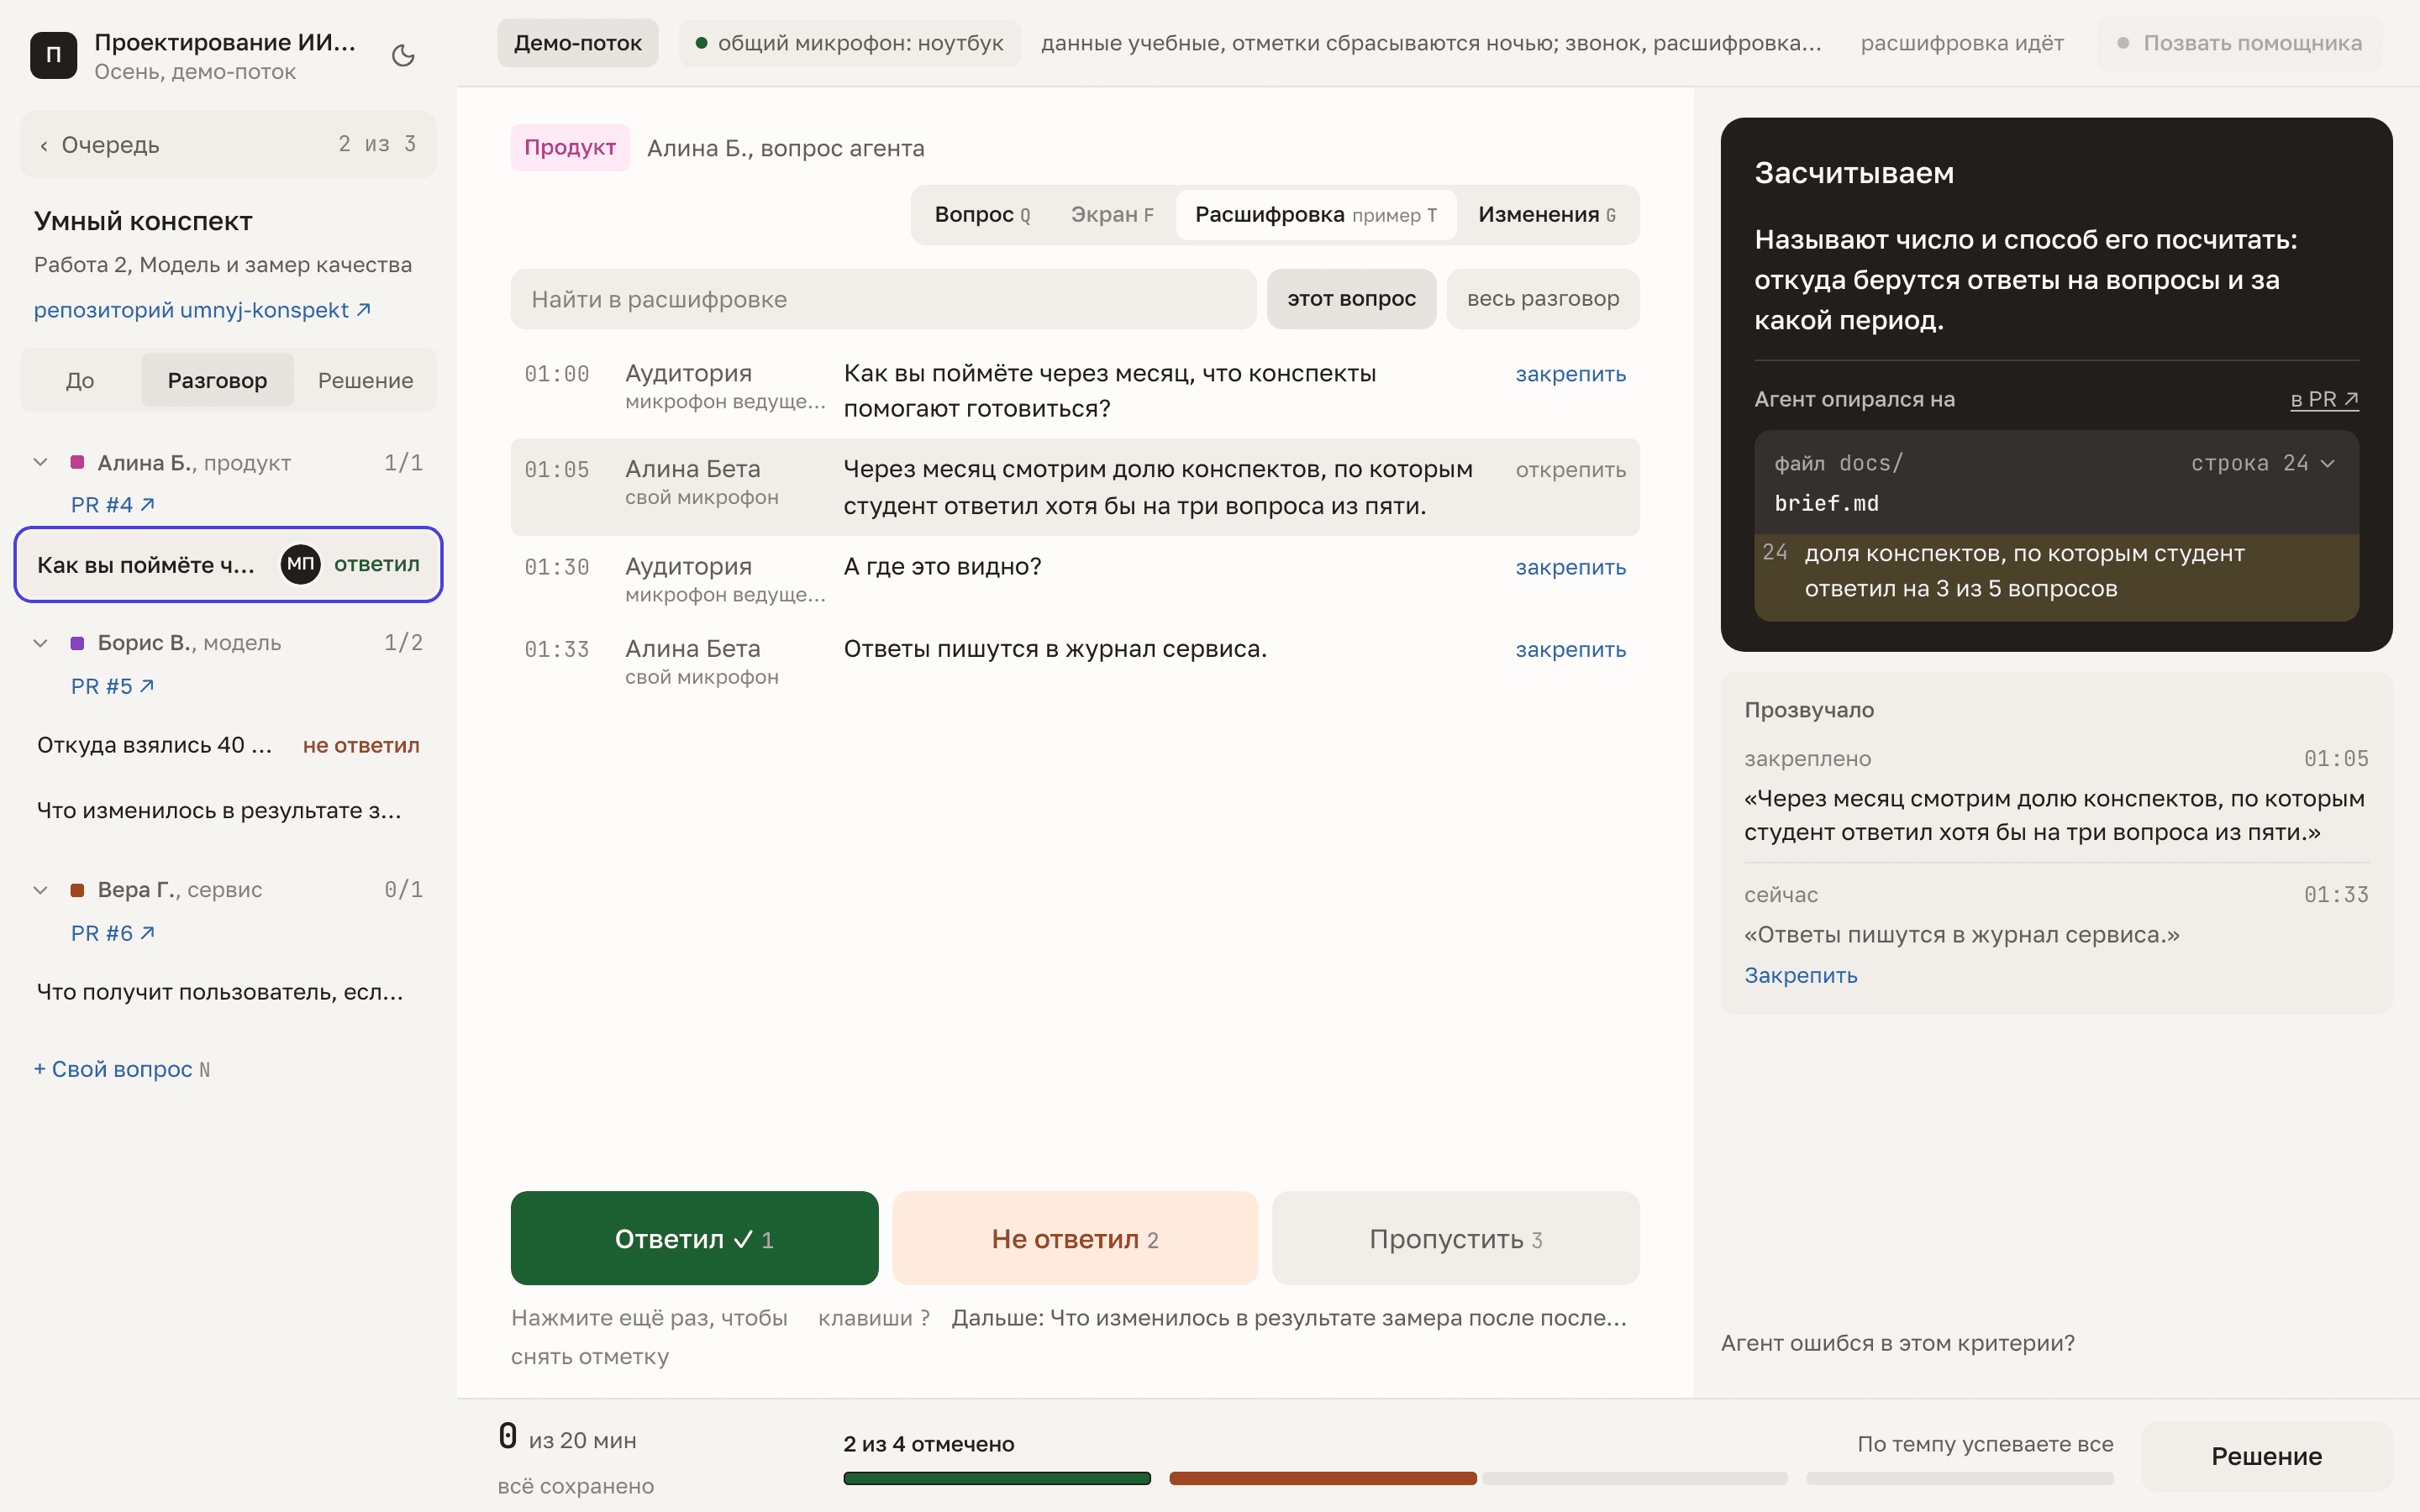The width and height of the screenshot is (2420, 1512).
Task: Expand the строка 24 dropdown
Action: [2263, 463]
